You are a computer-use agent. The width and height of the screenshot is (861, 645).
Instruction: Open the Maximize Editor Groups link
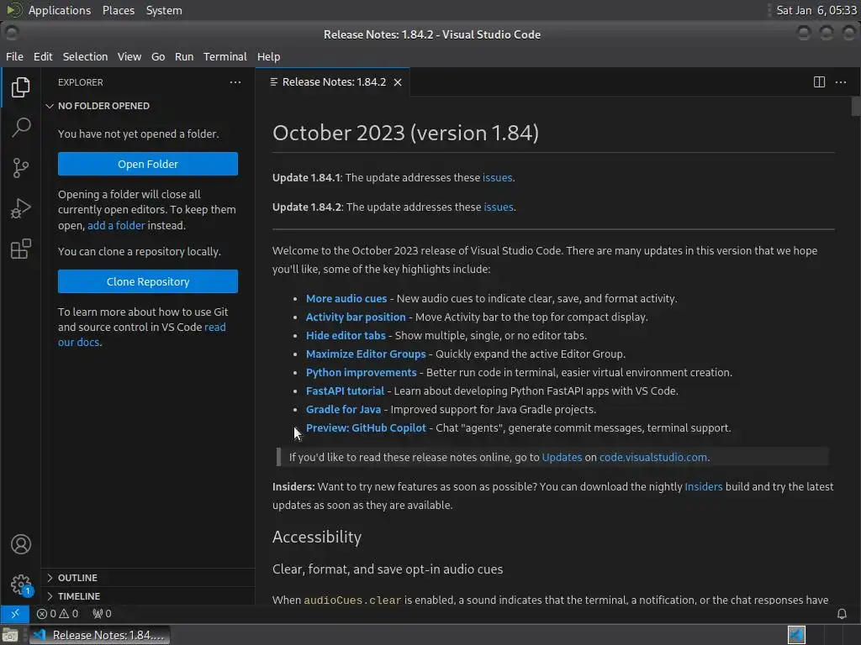(x=366, y=354)
